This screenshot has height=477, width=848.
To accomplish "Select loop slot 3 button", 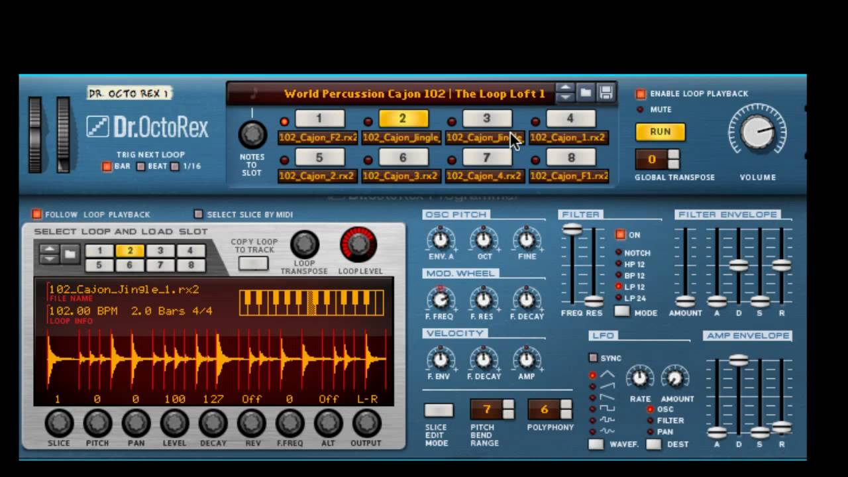I will 486,119.
